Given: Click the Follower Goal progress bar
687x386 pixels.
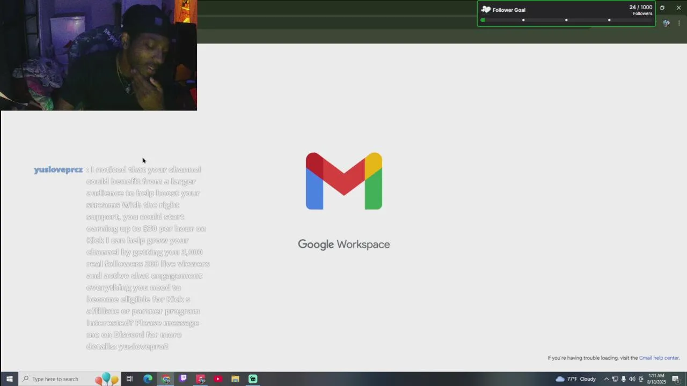Looking at the screenshot, I should (566, 20).
